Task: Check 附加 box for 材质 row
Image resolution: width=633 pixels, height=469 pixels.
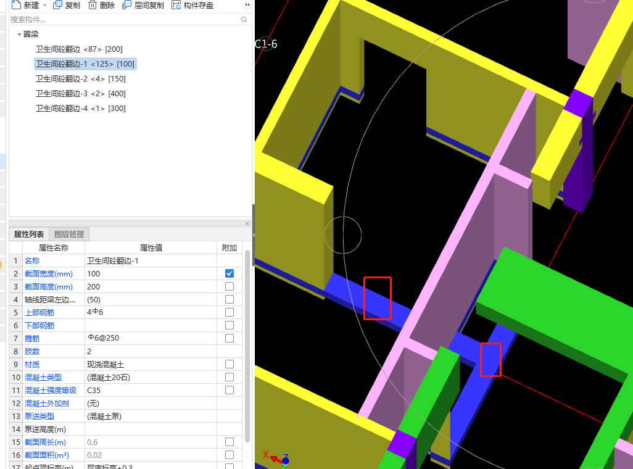Action: 230,364
